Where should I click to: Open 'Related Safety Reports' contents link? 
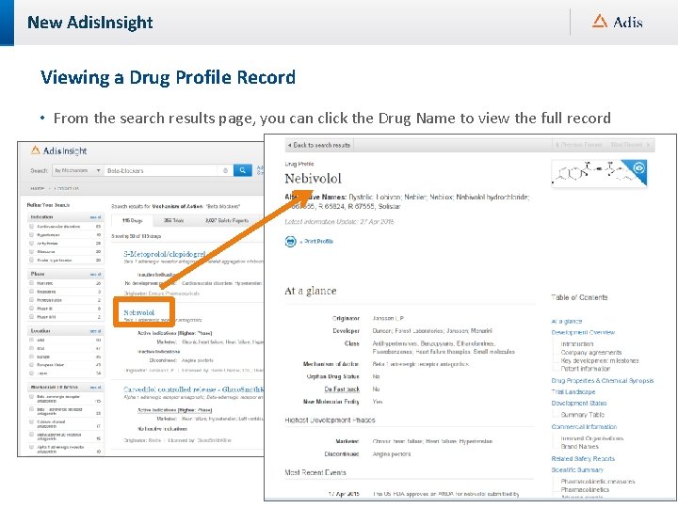point(583,459)
